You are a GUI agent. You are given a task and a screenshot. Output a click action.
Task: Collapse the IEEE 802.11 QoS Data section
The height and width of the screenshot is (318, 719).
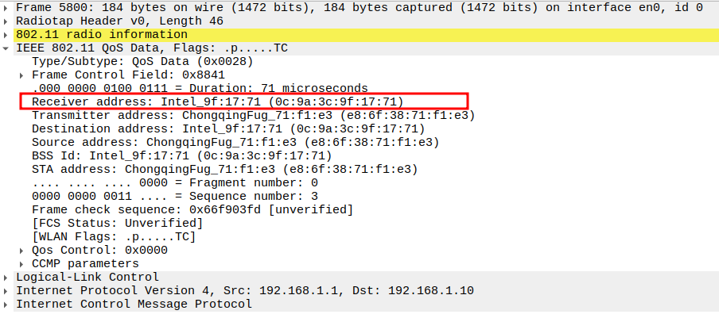7,48
